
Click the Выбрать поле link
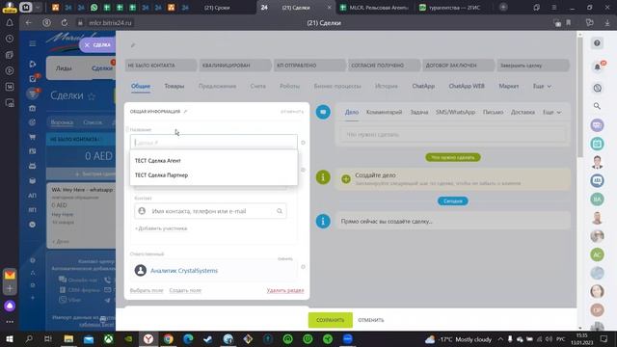(x=147, y=290)
